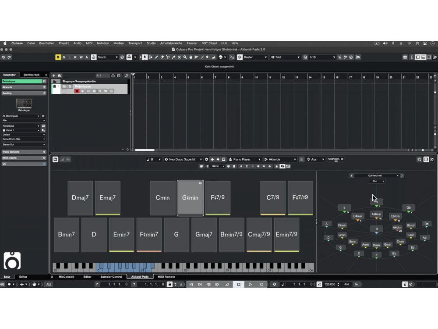
Task: Select the Eraser tool in toolbar
Action: pos(162,57)
